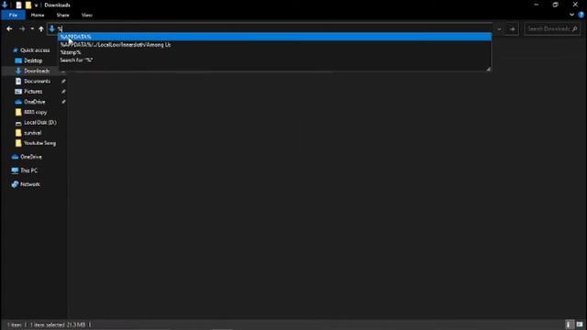The width and height of the screenshot is (587, 330).
Task: Switch to Details view in the status bar
Action: click(569, 324)
